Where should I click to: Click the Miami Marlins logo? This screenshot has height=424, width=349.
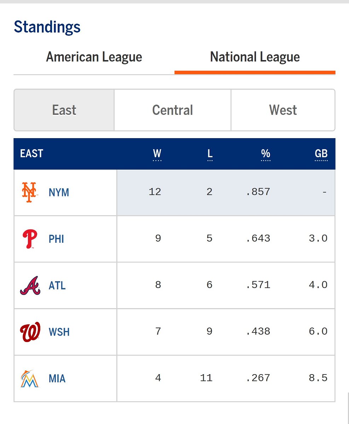[30, 378]
